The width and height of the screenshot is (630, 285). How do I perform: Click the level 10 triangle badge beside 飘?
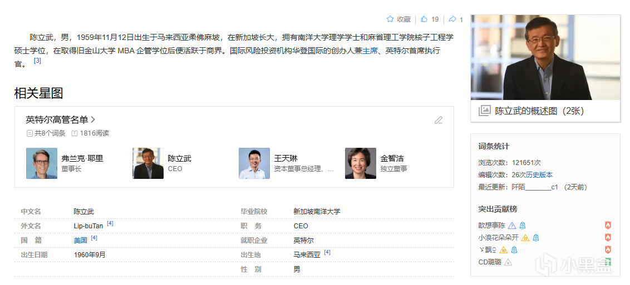coord(504,250)
